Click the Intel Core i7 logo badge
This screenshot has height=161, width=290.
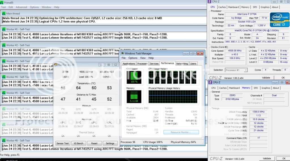279,19
